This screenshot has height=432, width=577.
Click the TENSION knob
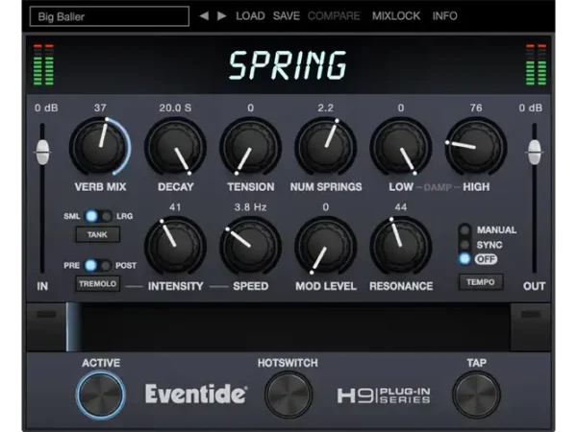(x=250, y=147)
